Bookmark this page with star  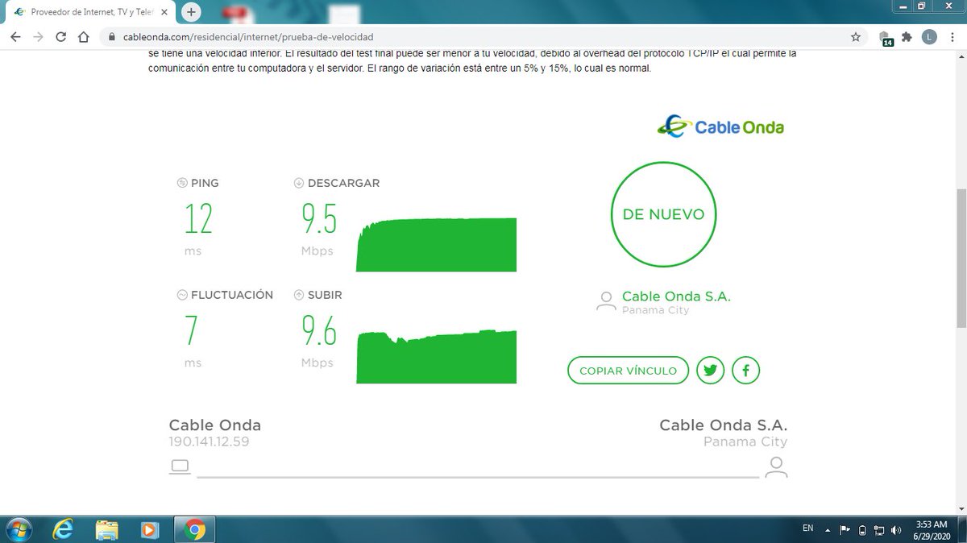click(856, 37)
